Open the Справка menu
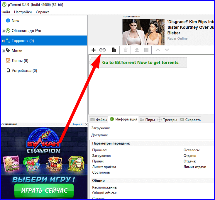The height and width of the screenshot is (200, 215). point(43,12)
